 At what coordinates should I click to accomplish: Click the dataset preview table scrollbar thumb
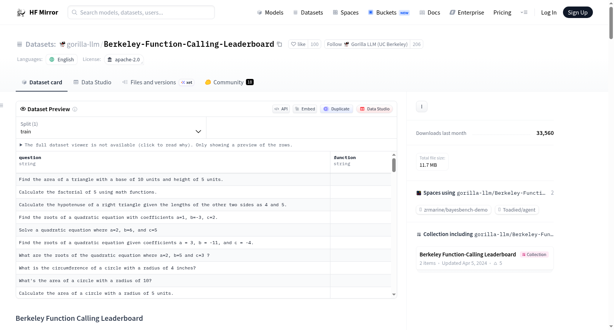(394, 165)
